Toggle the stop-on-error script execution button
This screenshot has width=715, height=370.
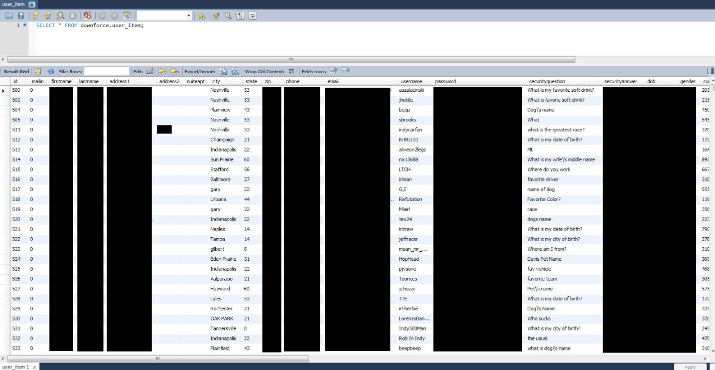(87, 16)
